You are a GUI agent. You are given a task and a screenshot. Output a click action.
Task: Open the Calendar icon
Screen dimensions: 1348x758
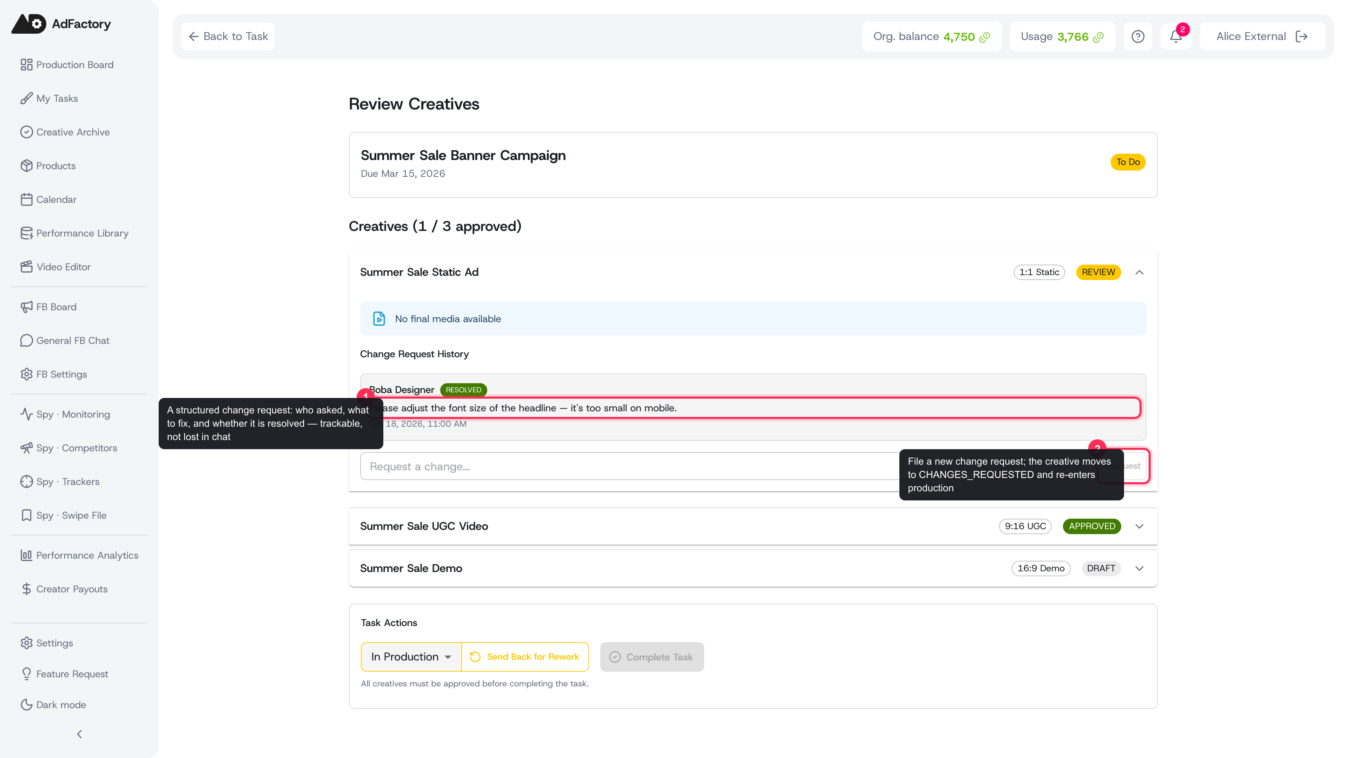(x=26, y=199)
